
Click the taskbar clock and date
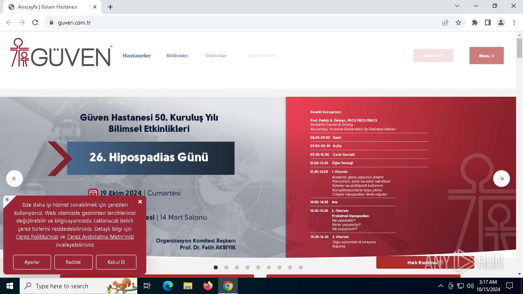488,286
